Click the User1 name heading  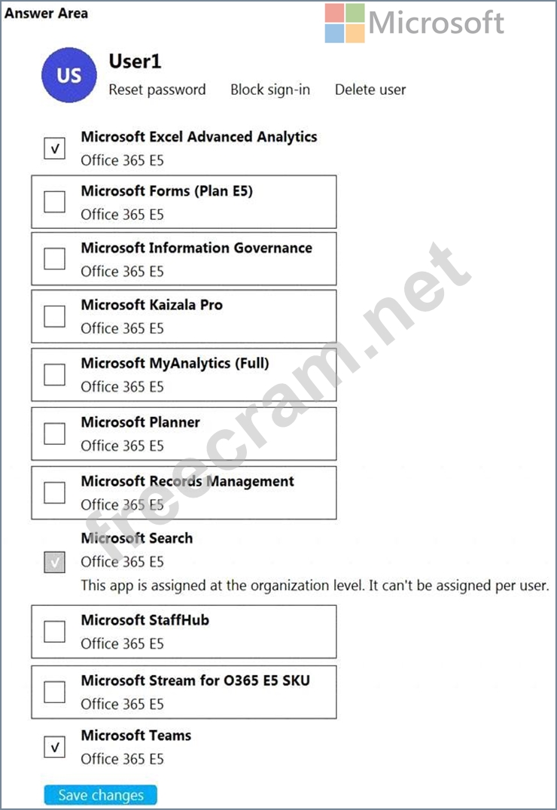135,62
